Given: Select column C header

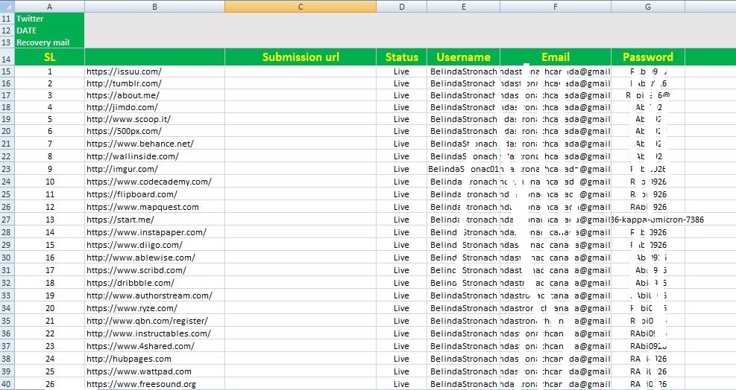Looking at the screenshot, I should click(x=300, y=6).
